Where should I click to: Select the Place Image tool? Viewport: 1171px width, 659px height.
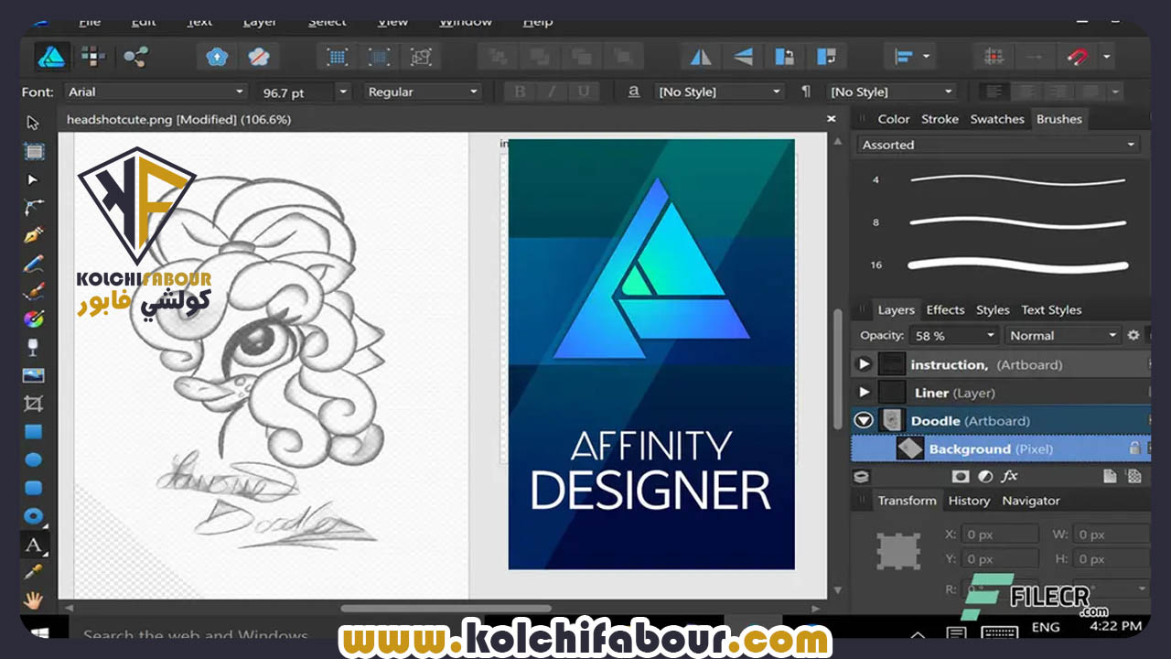point(34,375)
